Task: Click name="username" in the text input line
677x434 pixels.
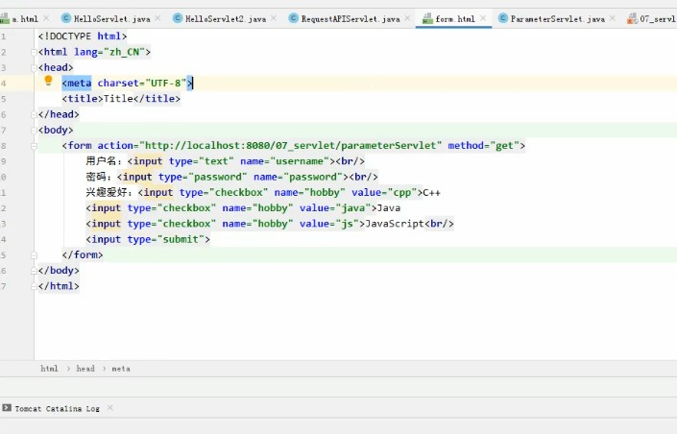Action: (x=284, y=161)
